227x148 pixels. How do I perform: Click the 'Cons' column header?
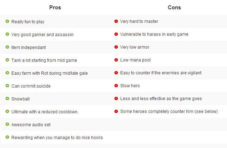(x=173, y=8)
